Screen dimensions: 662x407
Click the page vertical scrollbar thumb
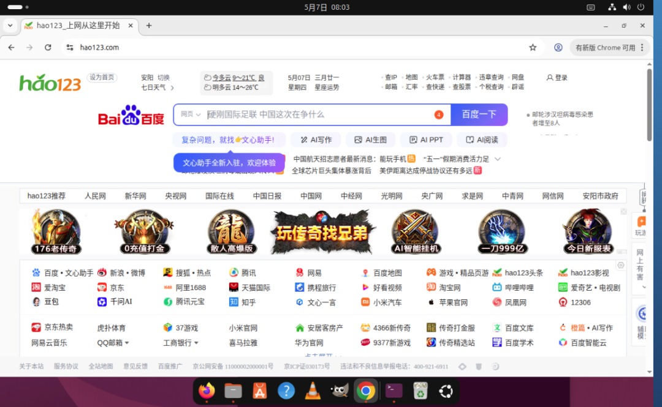tap(649, 105)
